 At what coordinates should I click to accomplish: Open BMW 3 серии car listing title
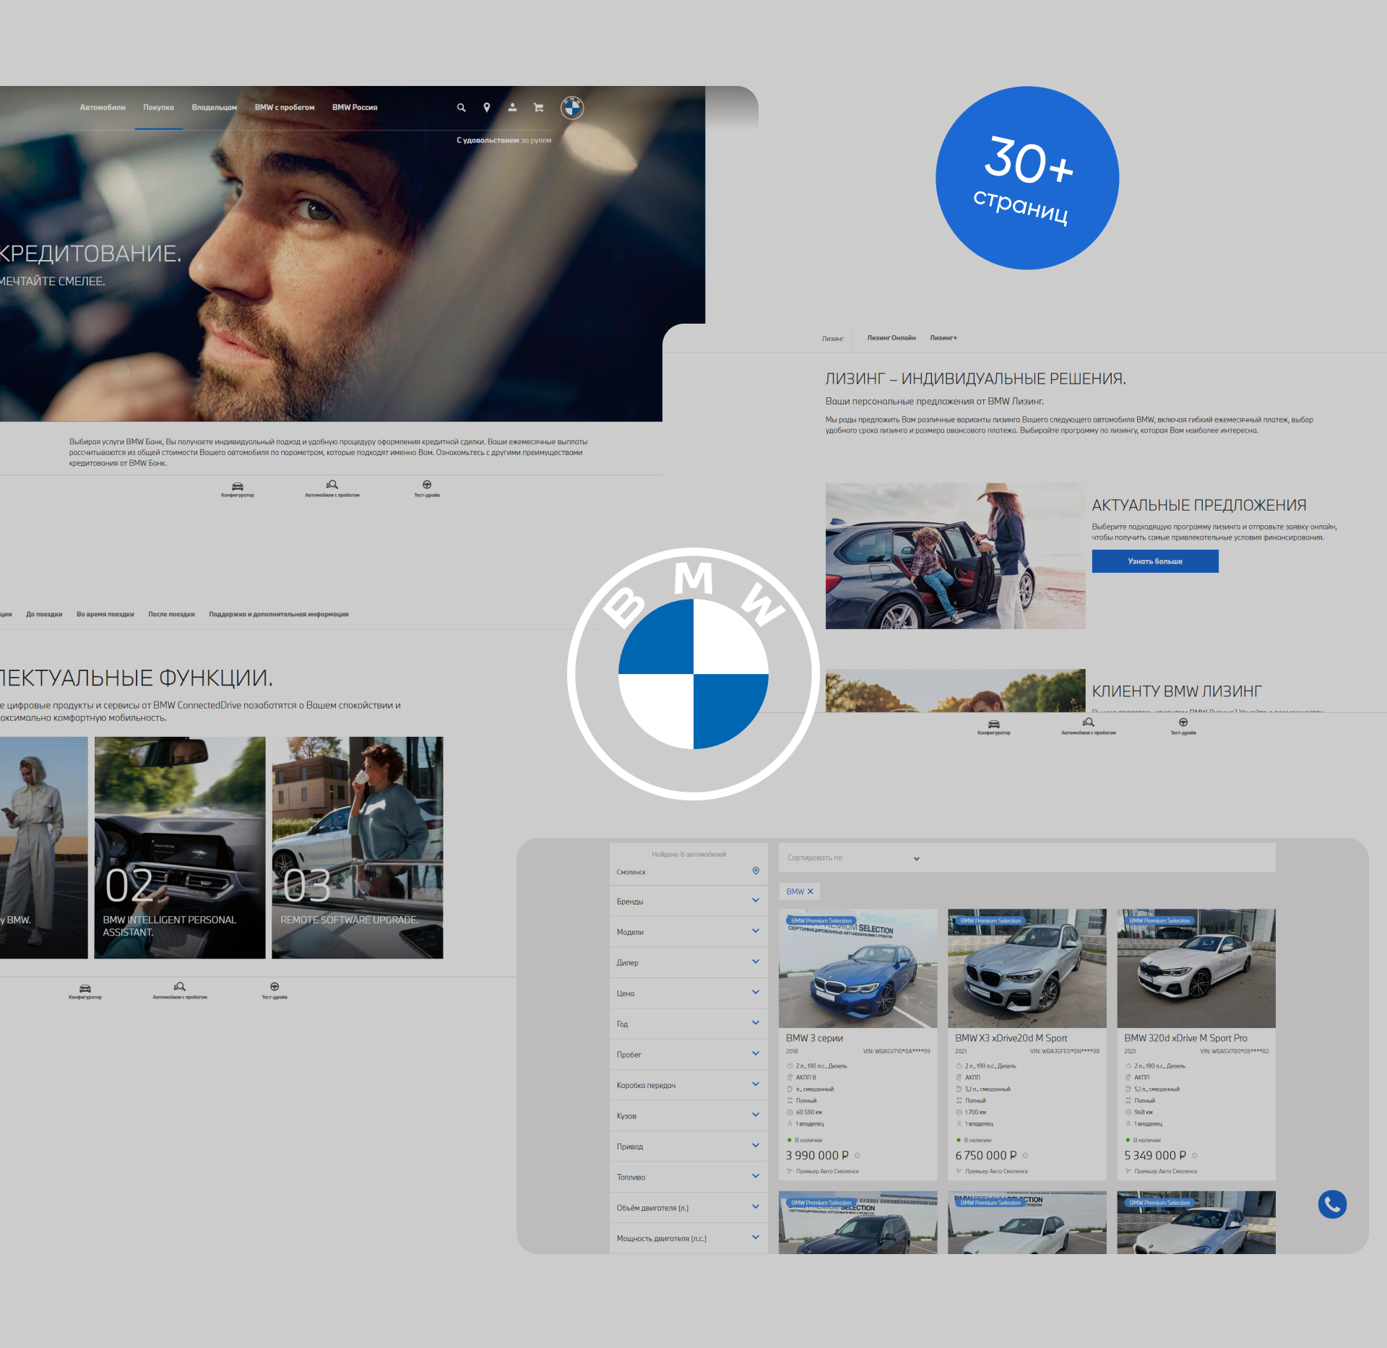814,1038
